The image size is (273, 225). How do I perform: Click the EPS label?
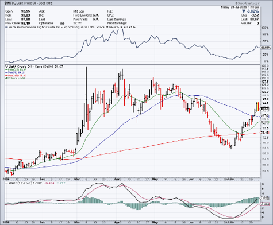click(110, 15)
